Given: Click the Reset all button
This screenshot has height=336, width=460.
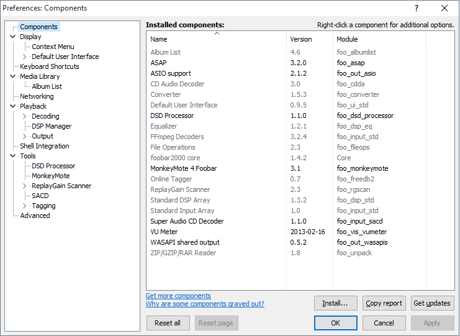Looking at the screenshot, I should coord(168,323).
